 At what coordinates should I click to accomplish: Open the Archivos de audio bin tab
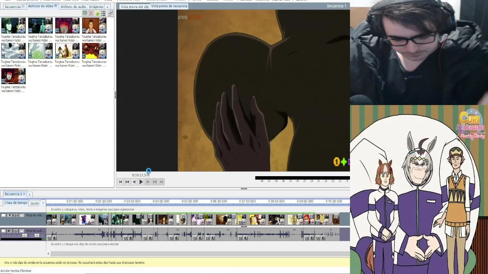(73, 6)
